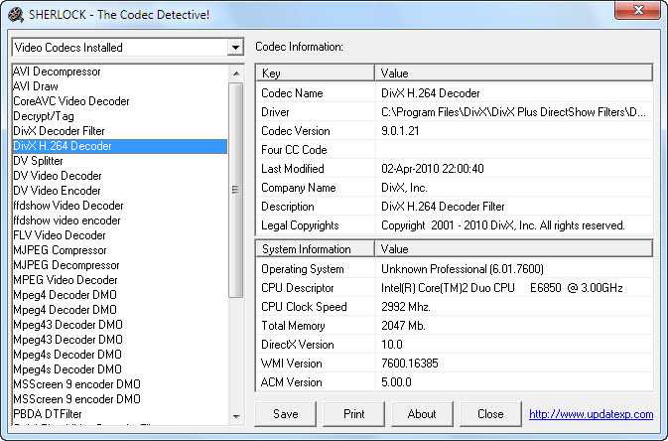This screenshot has width=668, height=441.
Task: Select ffdshow Video Decoder entry
Action: click(x=68, y=206)
